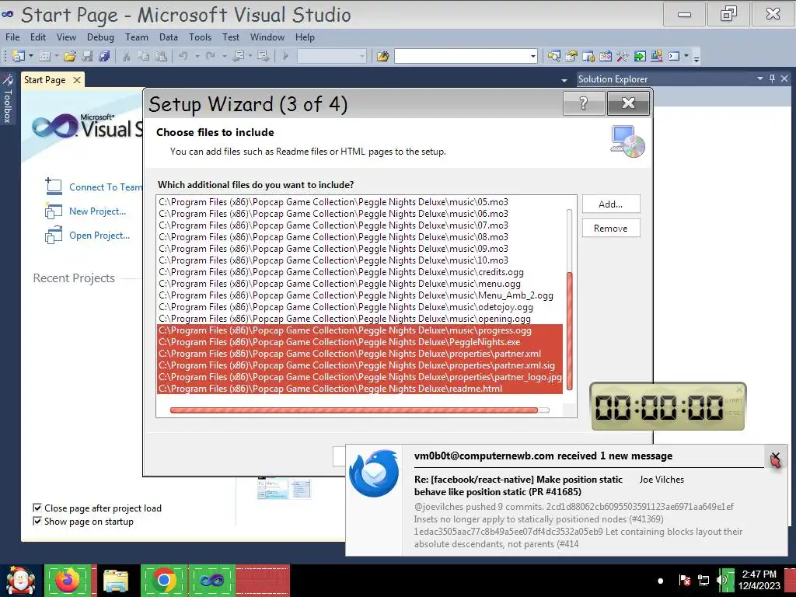Image resolution: width=796 pixels, height=597 pixels.
Task: Click the Copy icon in the toolbar
Action: 144,56
